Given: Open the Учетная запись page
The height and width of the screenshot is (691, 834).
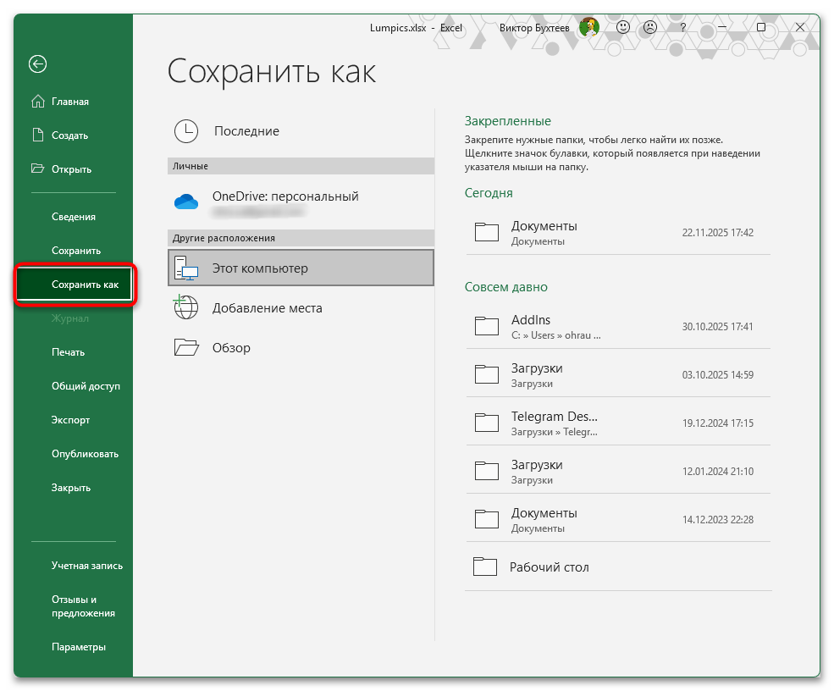Looking at the screenshot, I should click(86, 565).
